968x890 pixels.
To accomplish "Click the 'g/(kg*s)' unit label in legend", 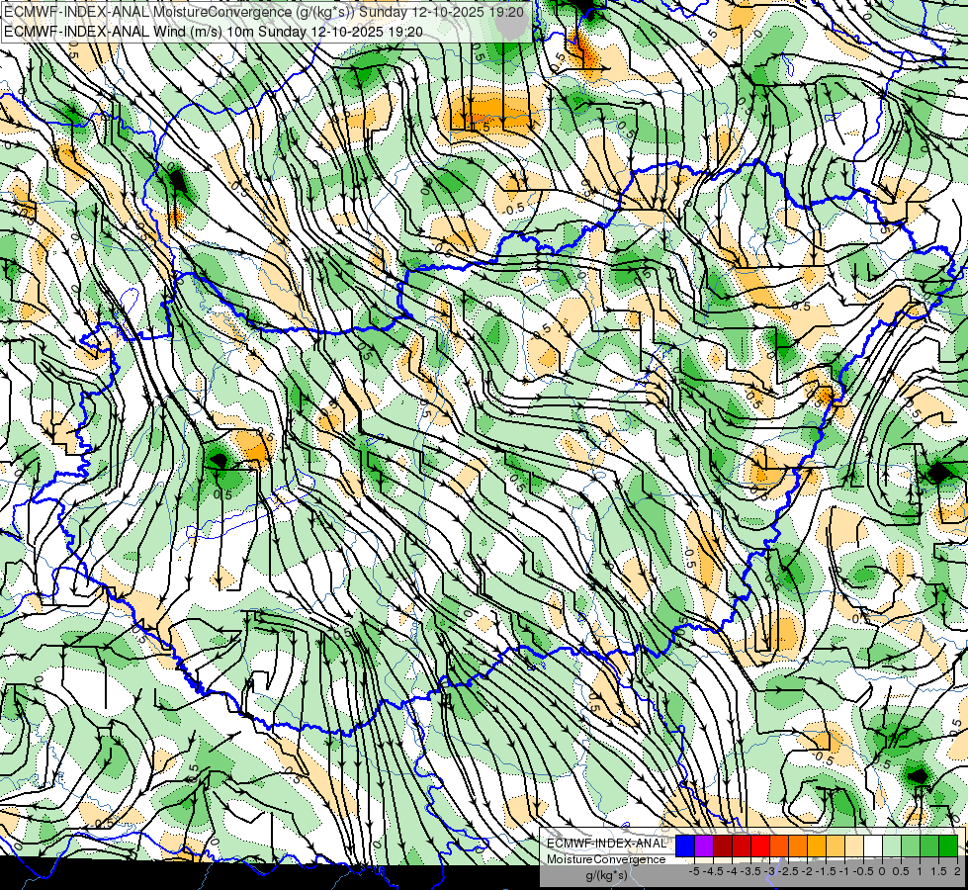I will [x=606, y=876].
